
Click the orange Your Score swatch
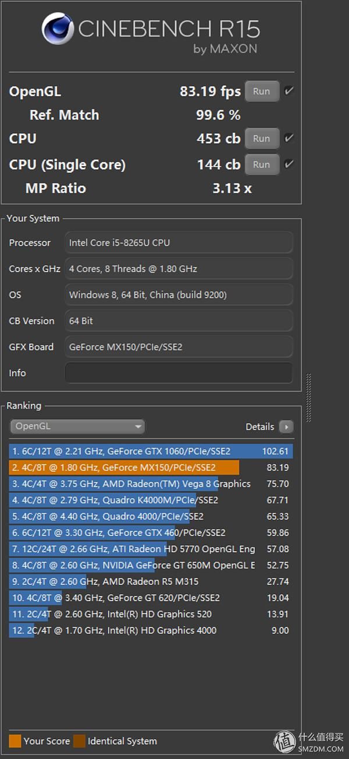coord(15,741)
